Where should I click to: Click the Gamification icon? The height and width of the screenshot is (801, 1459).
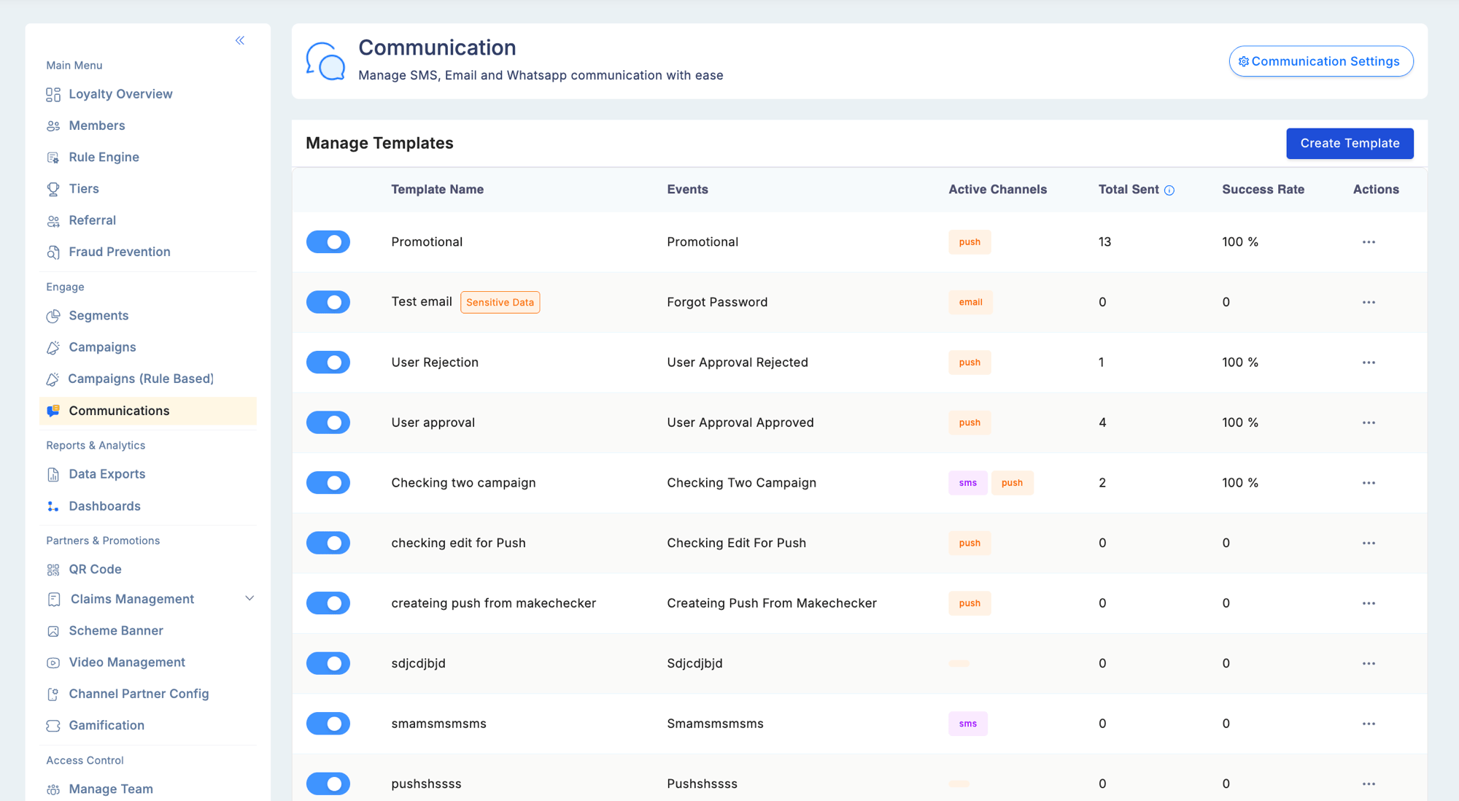click(53, 726)
